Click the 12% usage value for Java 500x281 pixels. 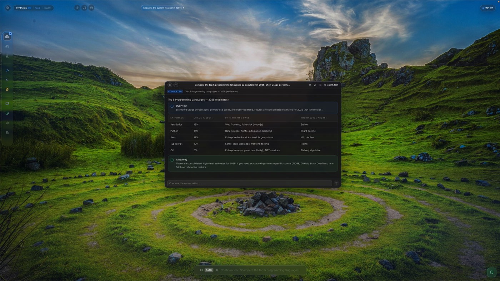click(x=196, y=137)
